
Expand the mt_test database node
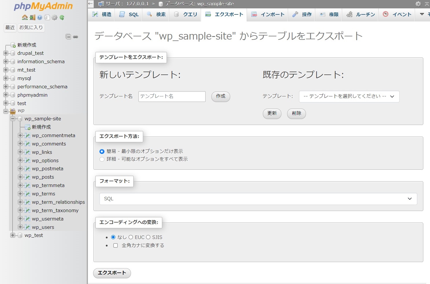[6, 70]
